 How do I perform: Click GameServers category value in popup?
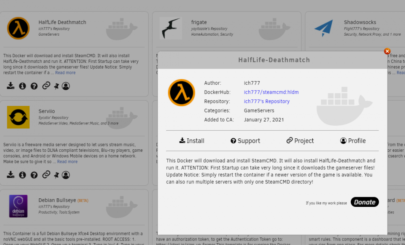pyautogui.click(x=259, y=110)
